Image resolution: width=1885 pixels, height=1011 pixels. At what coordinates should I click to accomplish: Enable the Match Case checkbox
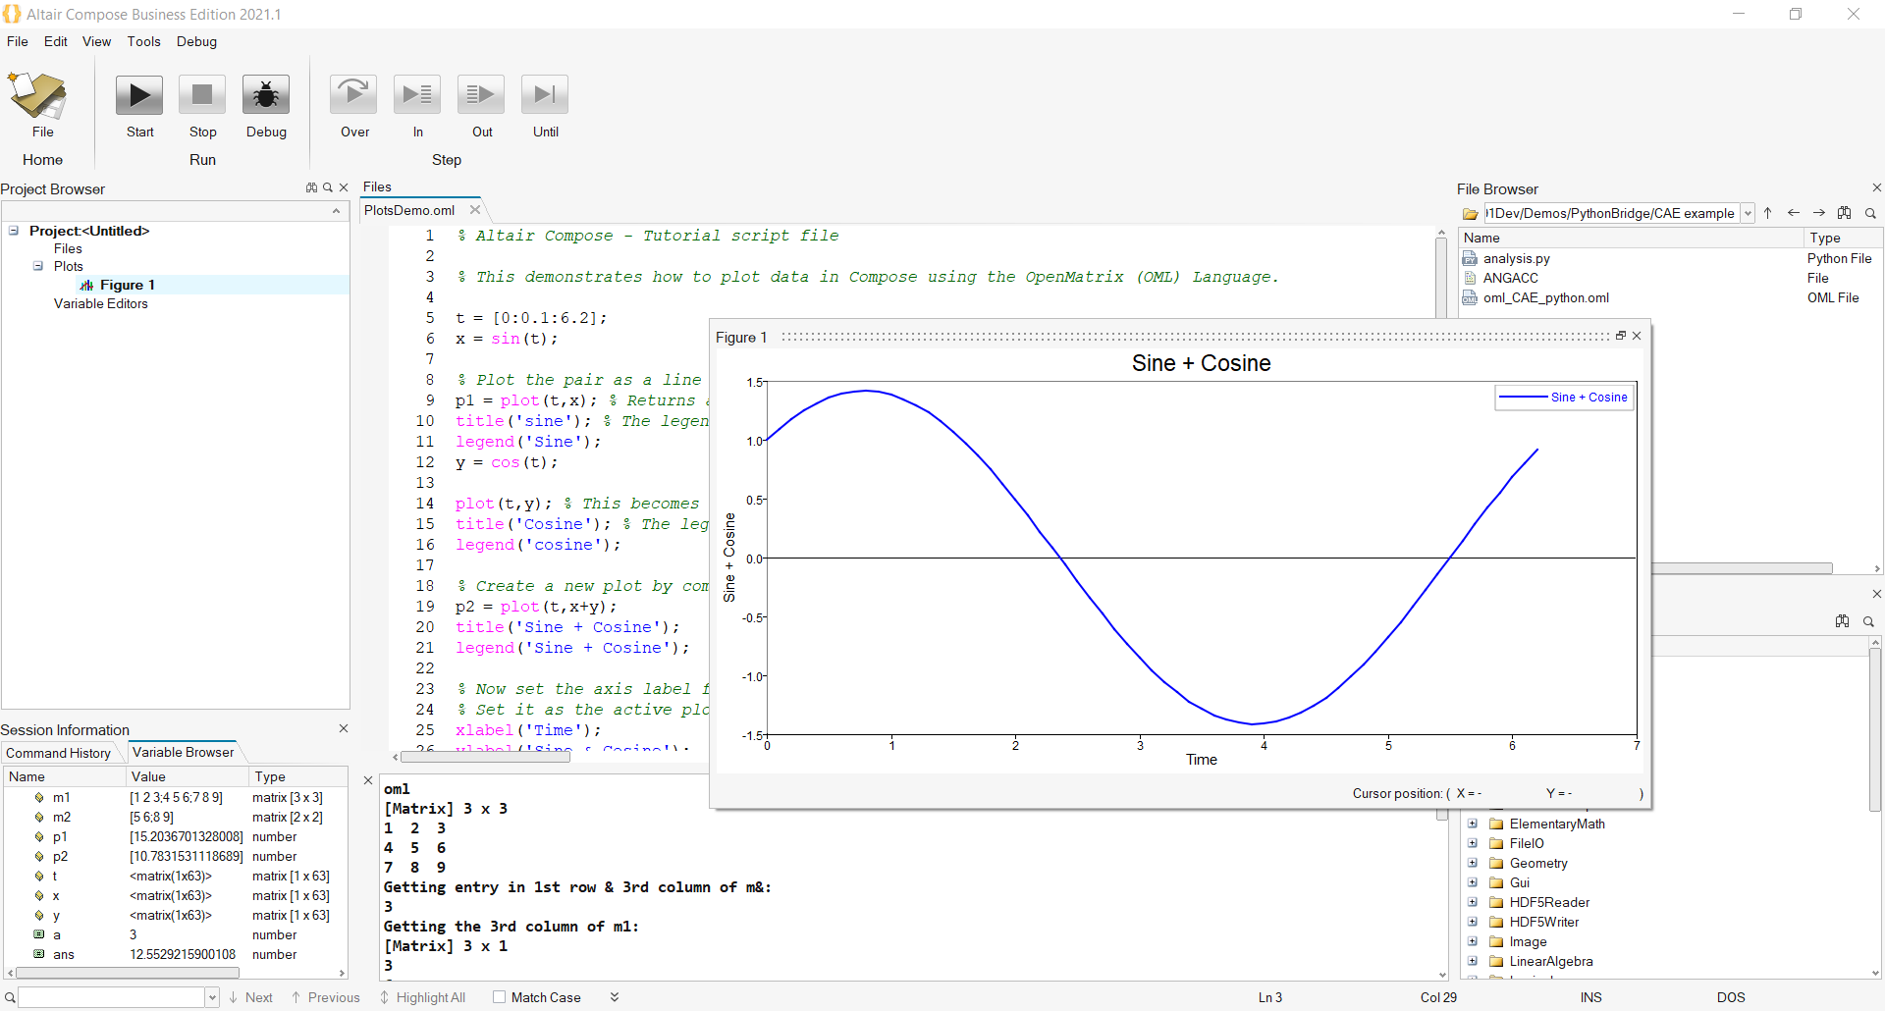pyautogui.click(x=500, y=997)
